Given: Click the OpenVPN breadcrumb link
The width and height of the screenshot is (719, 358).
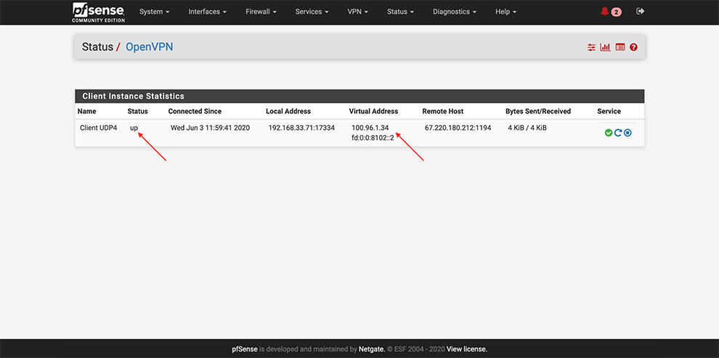Looking at the screenshot, I should tap(149, 47).
